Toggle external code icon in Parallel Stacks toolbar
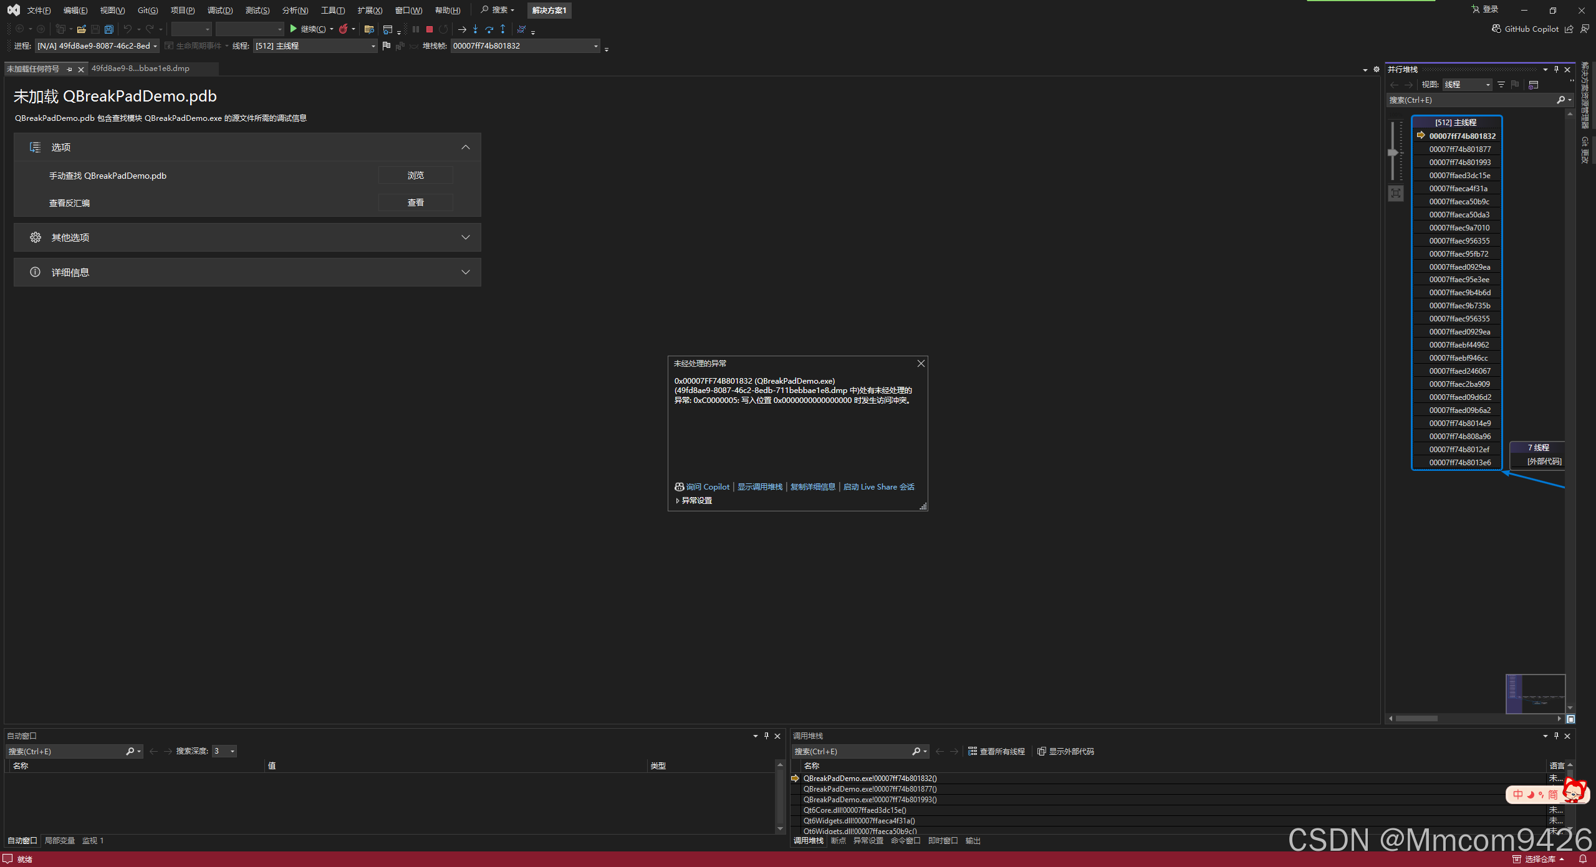 1534,85
